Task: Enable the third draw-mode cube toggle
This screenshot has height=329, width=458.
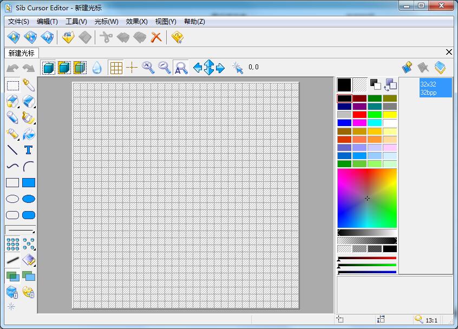Action: [x=80, y=67]
